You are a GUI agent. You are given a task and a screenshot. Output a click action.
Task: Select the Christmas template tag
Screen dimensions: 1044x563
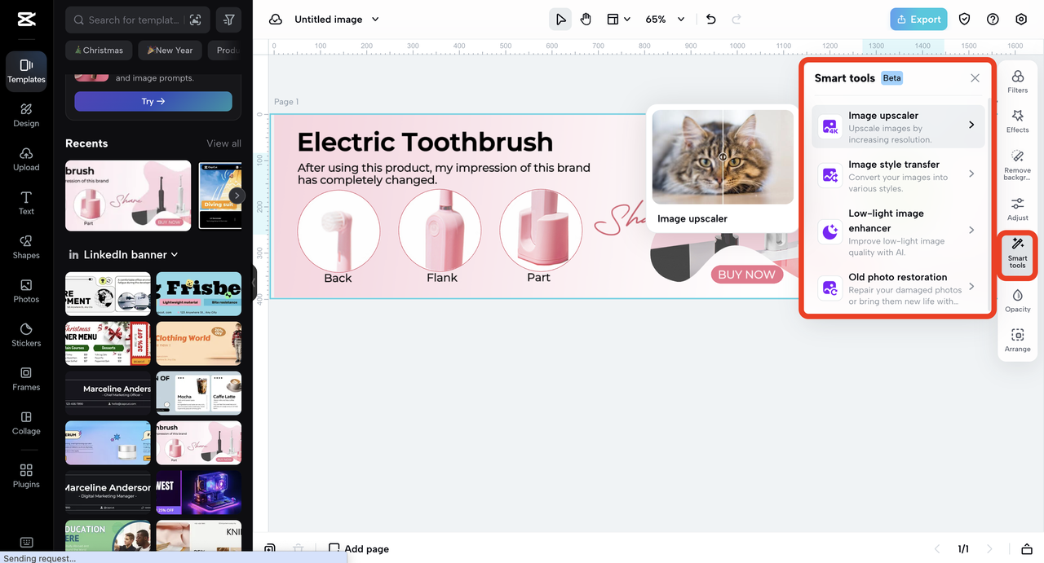[100, 50]
